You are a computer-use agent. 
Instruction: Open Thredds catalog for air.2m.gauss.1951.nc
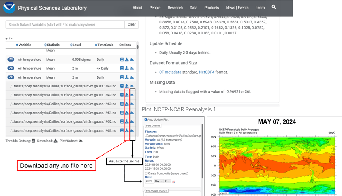click(x=122, y=113)
